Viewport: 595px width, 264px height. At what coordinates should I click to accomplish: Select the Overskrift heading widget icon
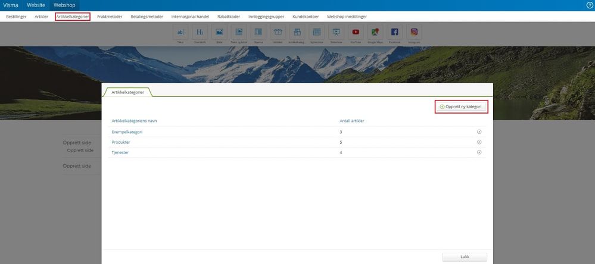coord(200,32)
